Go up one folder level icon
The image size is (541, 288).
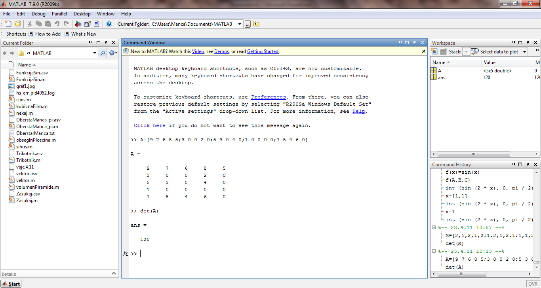click(x=256, y=24)
